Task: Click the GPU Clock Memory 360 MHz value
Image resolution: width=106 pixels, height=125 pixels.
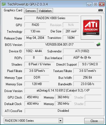Action: (x=63, y=97)
